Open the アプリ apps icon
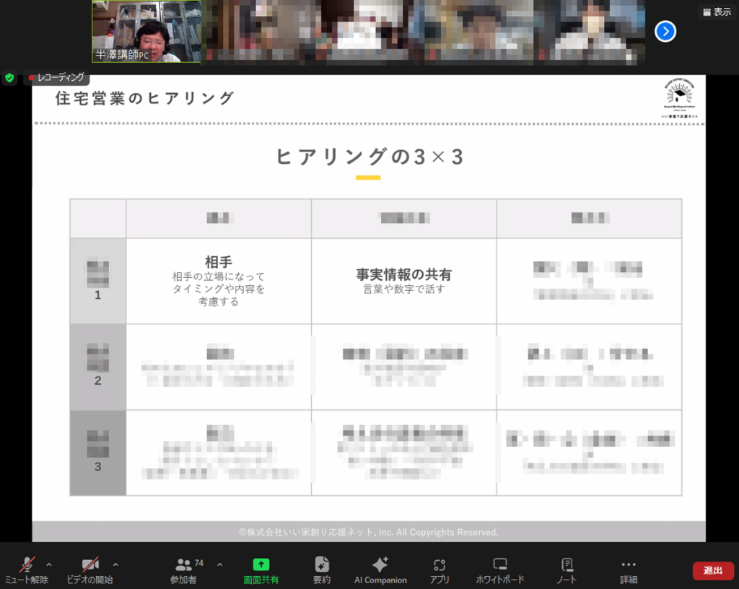 click(x=440, y=569)
